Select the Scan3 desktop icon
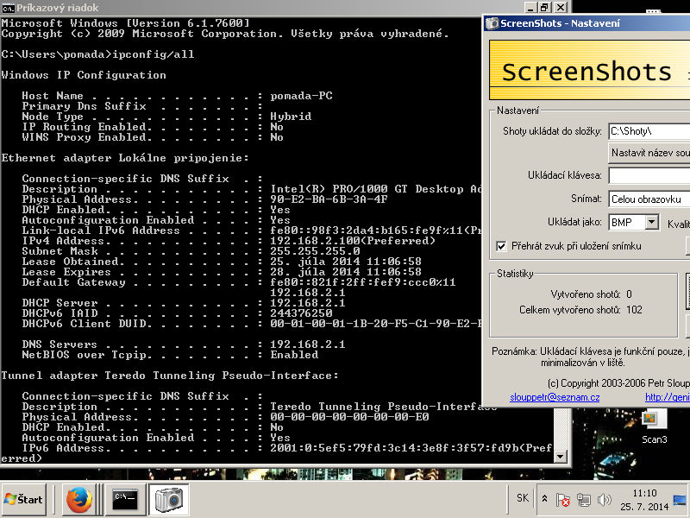Viewport: 690px width, 518px height. [654, 426]
